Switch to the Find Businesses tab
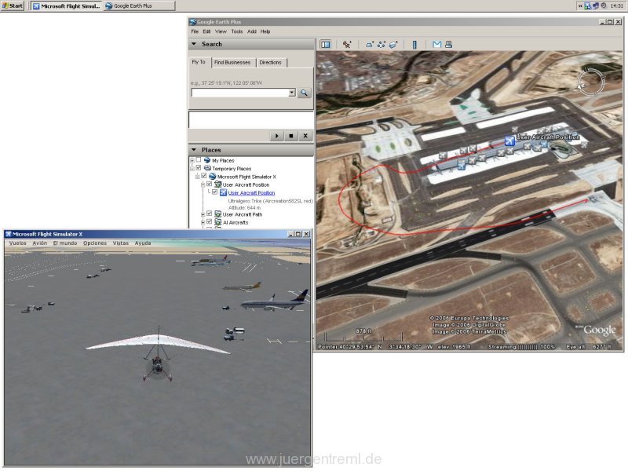 232,63
